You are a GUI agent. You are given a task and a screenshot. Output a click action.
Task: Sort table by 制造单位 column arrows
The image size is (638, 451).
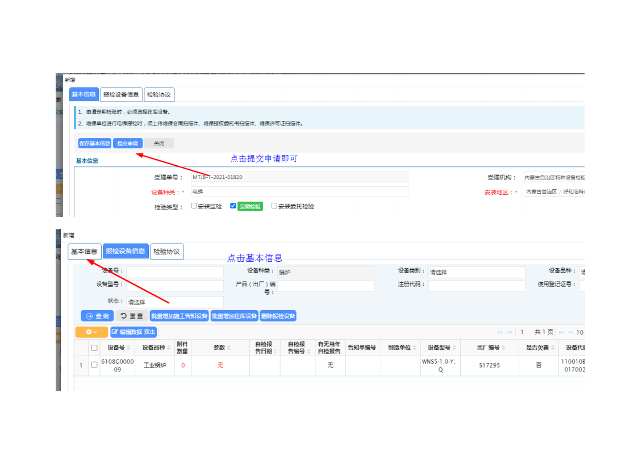click(x=415, y=348)
